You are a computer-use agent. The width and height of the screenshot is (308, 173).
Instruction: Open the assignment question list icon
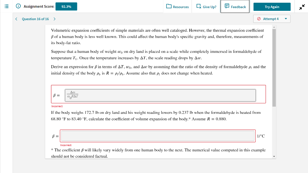[x=6, y=6]
